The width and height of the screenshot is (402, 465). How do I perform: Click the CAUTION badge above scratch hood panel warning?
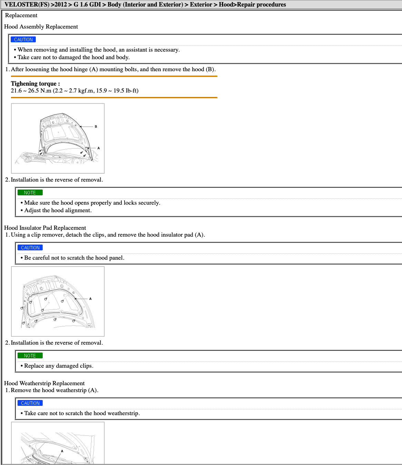[x=30, y=248]
